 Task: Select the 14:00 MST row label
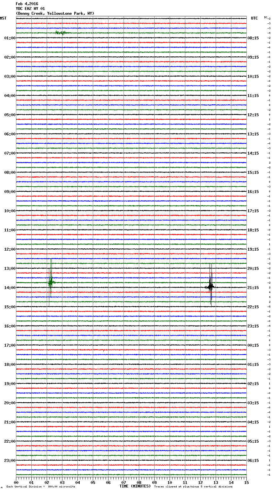pyautogui.click(x=10, y=288)
